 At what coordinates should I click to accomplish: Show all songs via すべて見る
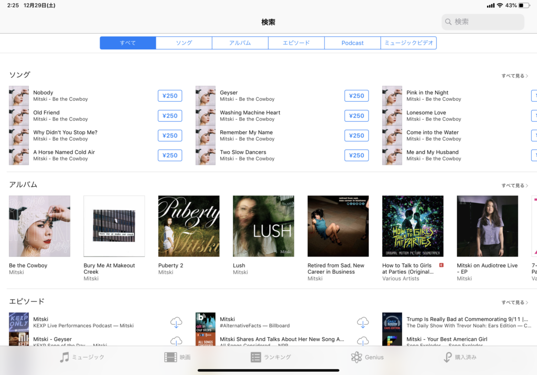click(515, 76)
